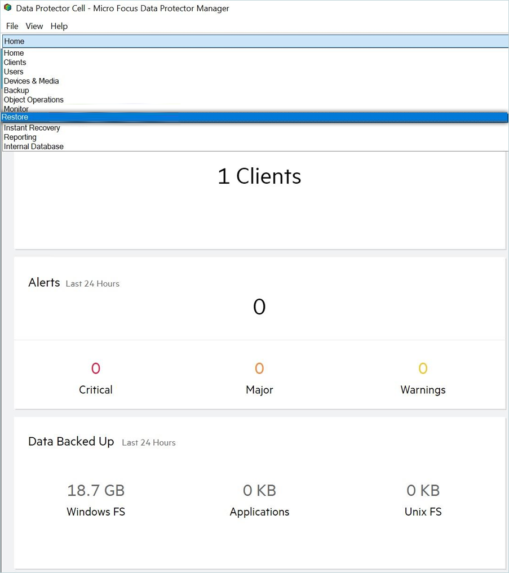509x573 pixels.
Task: Select Internal Database from the list
Action: 34,146
